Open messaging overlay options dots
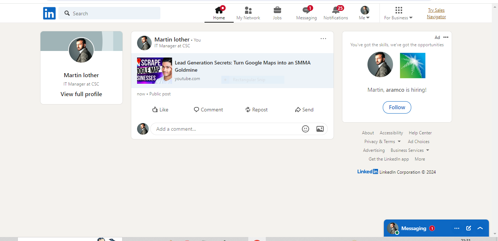 457,228
